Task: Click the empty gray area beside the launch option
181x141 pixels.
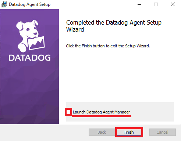Action: coord(152,112)
